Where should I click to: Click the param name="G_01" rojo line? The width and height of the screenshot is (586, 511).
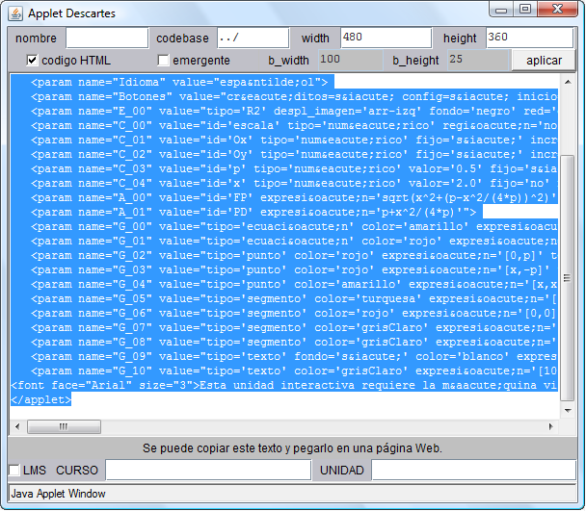click(x=294, y=242)
